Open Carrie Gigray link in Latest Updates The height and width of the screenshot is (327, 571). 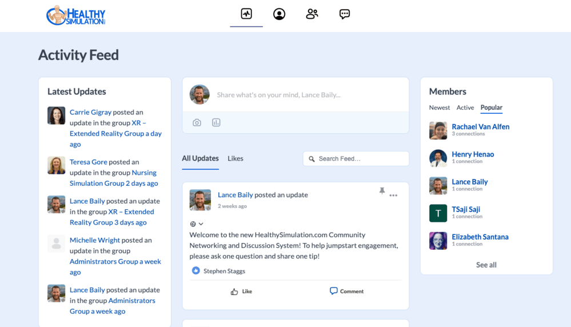pos(90,112)
